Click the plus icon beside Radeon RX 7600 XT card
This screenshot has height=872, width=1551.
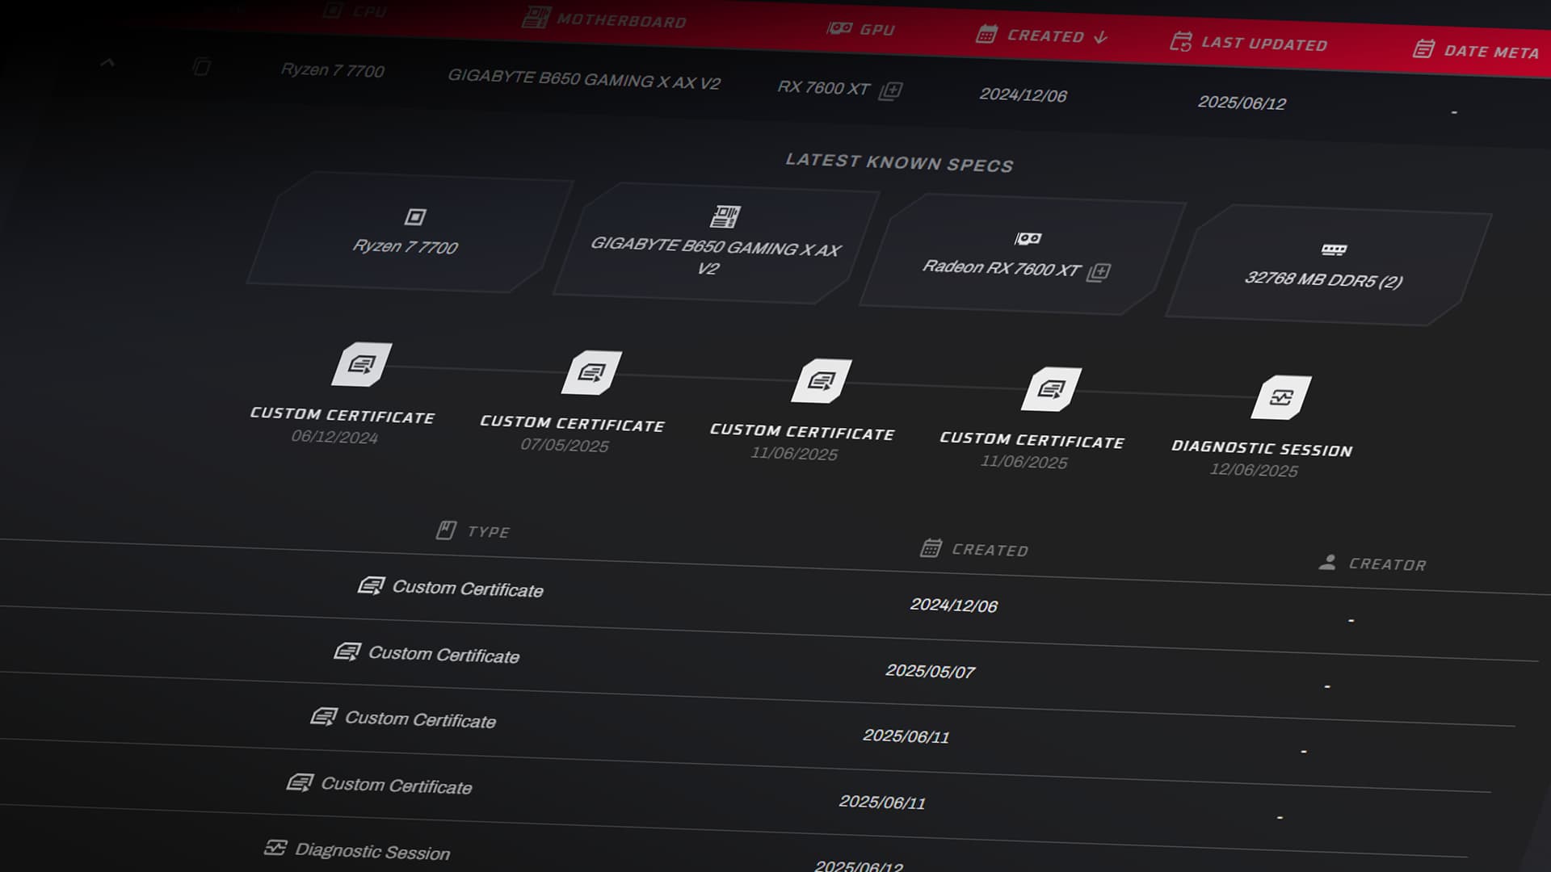click(1098, 272)
